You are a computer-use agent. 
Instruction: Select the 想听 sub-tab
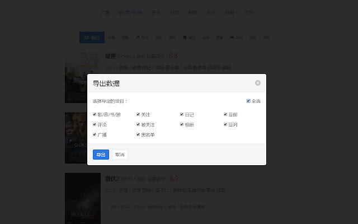coord(172,38)
